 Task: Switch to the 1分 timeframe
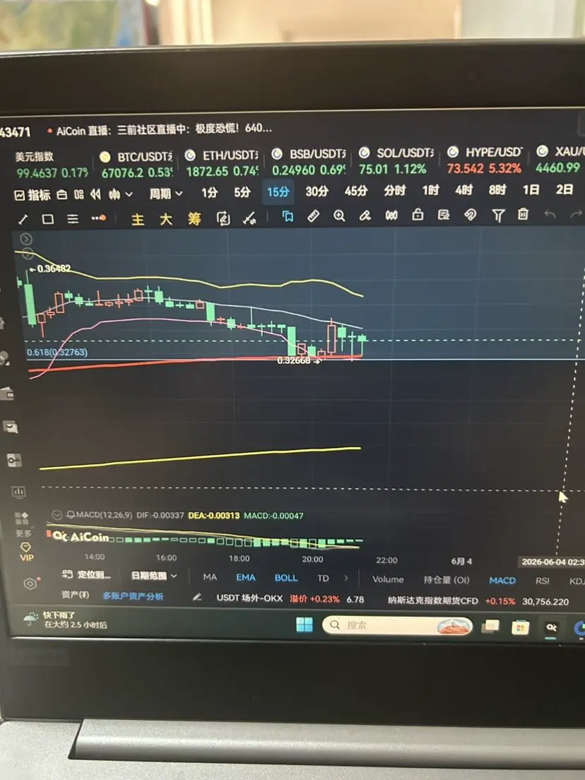209,192
